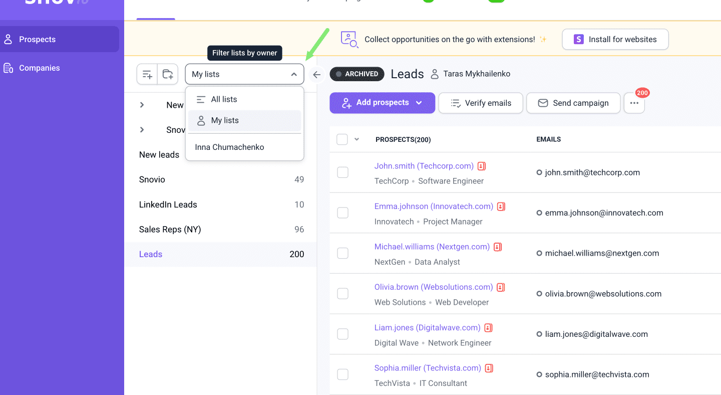Tick the checkbox for John.smith prospect
721x395 pixels.
(342, 172)
